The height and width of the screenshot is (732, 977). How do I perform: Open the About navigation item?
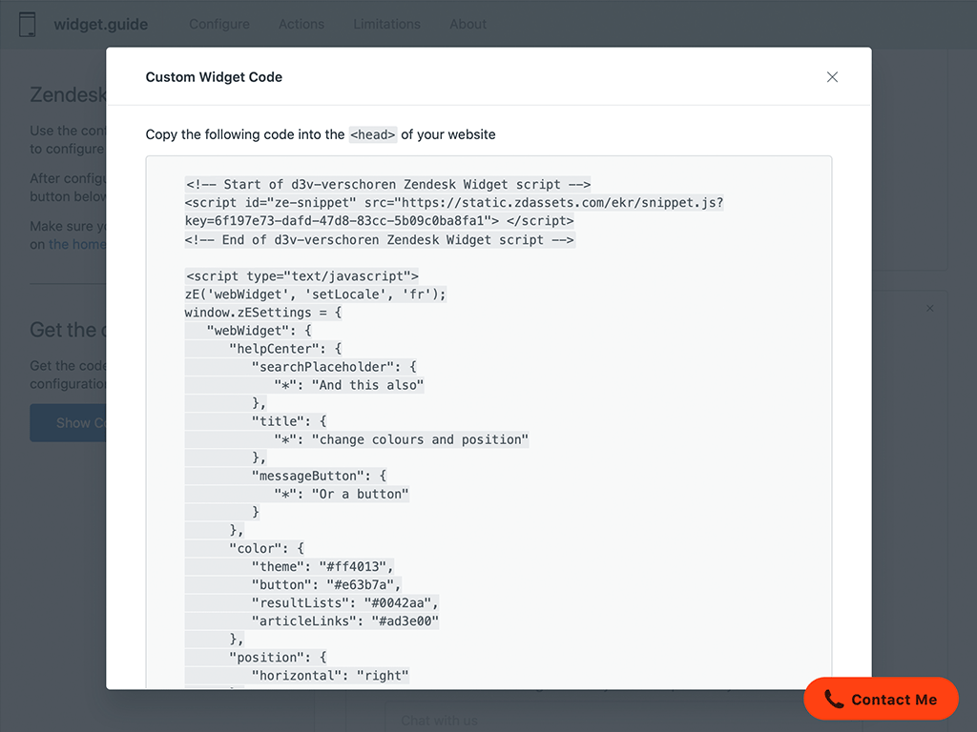coord(468,24)
